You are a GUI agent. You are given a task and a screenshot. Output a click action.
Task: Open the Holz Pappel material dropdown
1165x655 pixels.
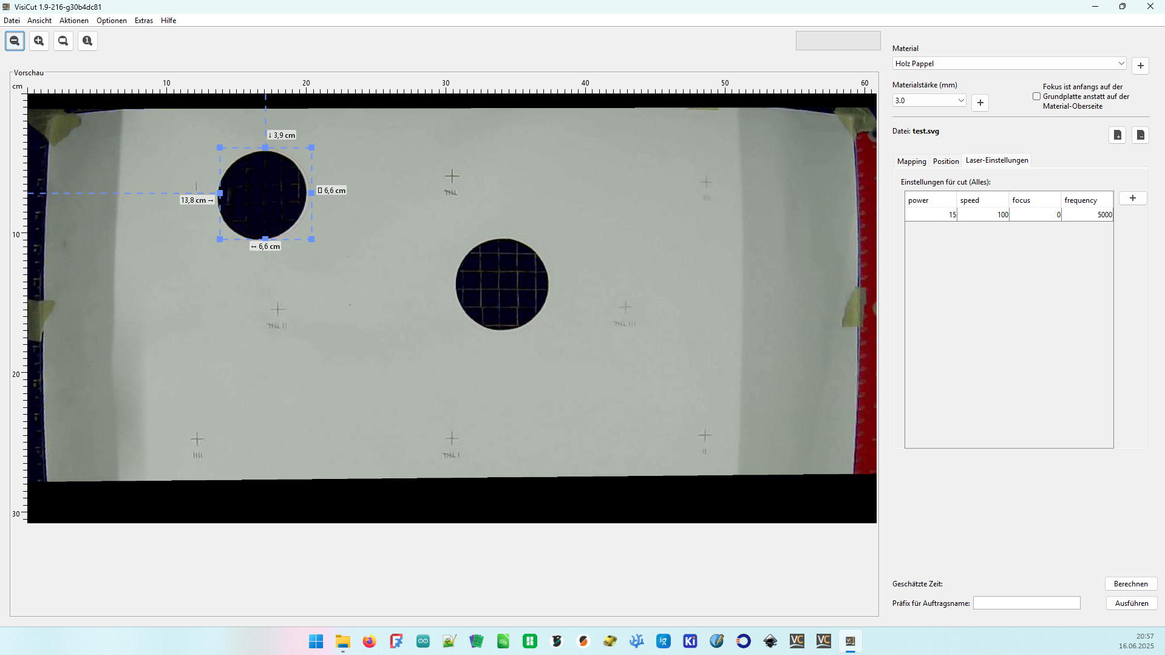(1009, 63)
